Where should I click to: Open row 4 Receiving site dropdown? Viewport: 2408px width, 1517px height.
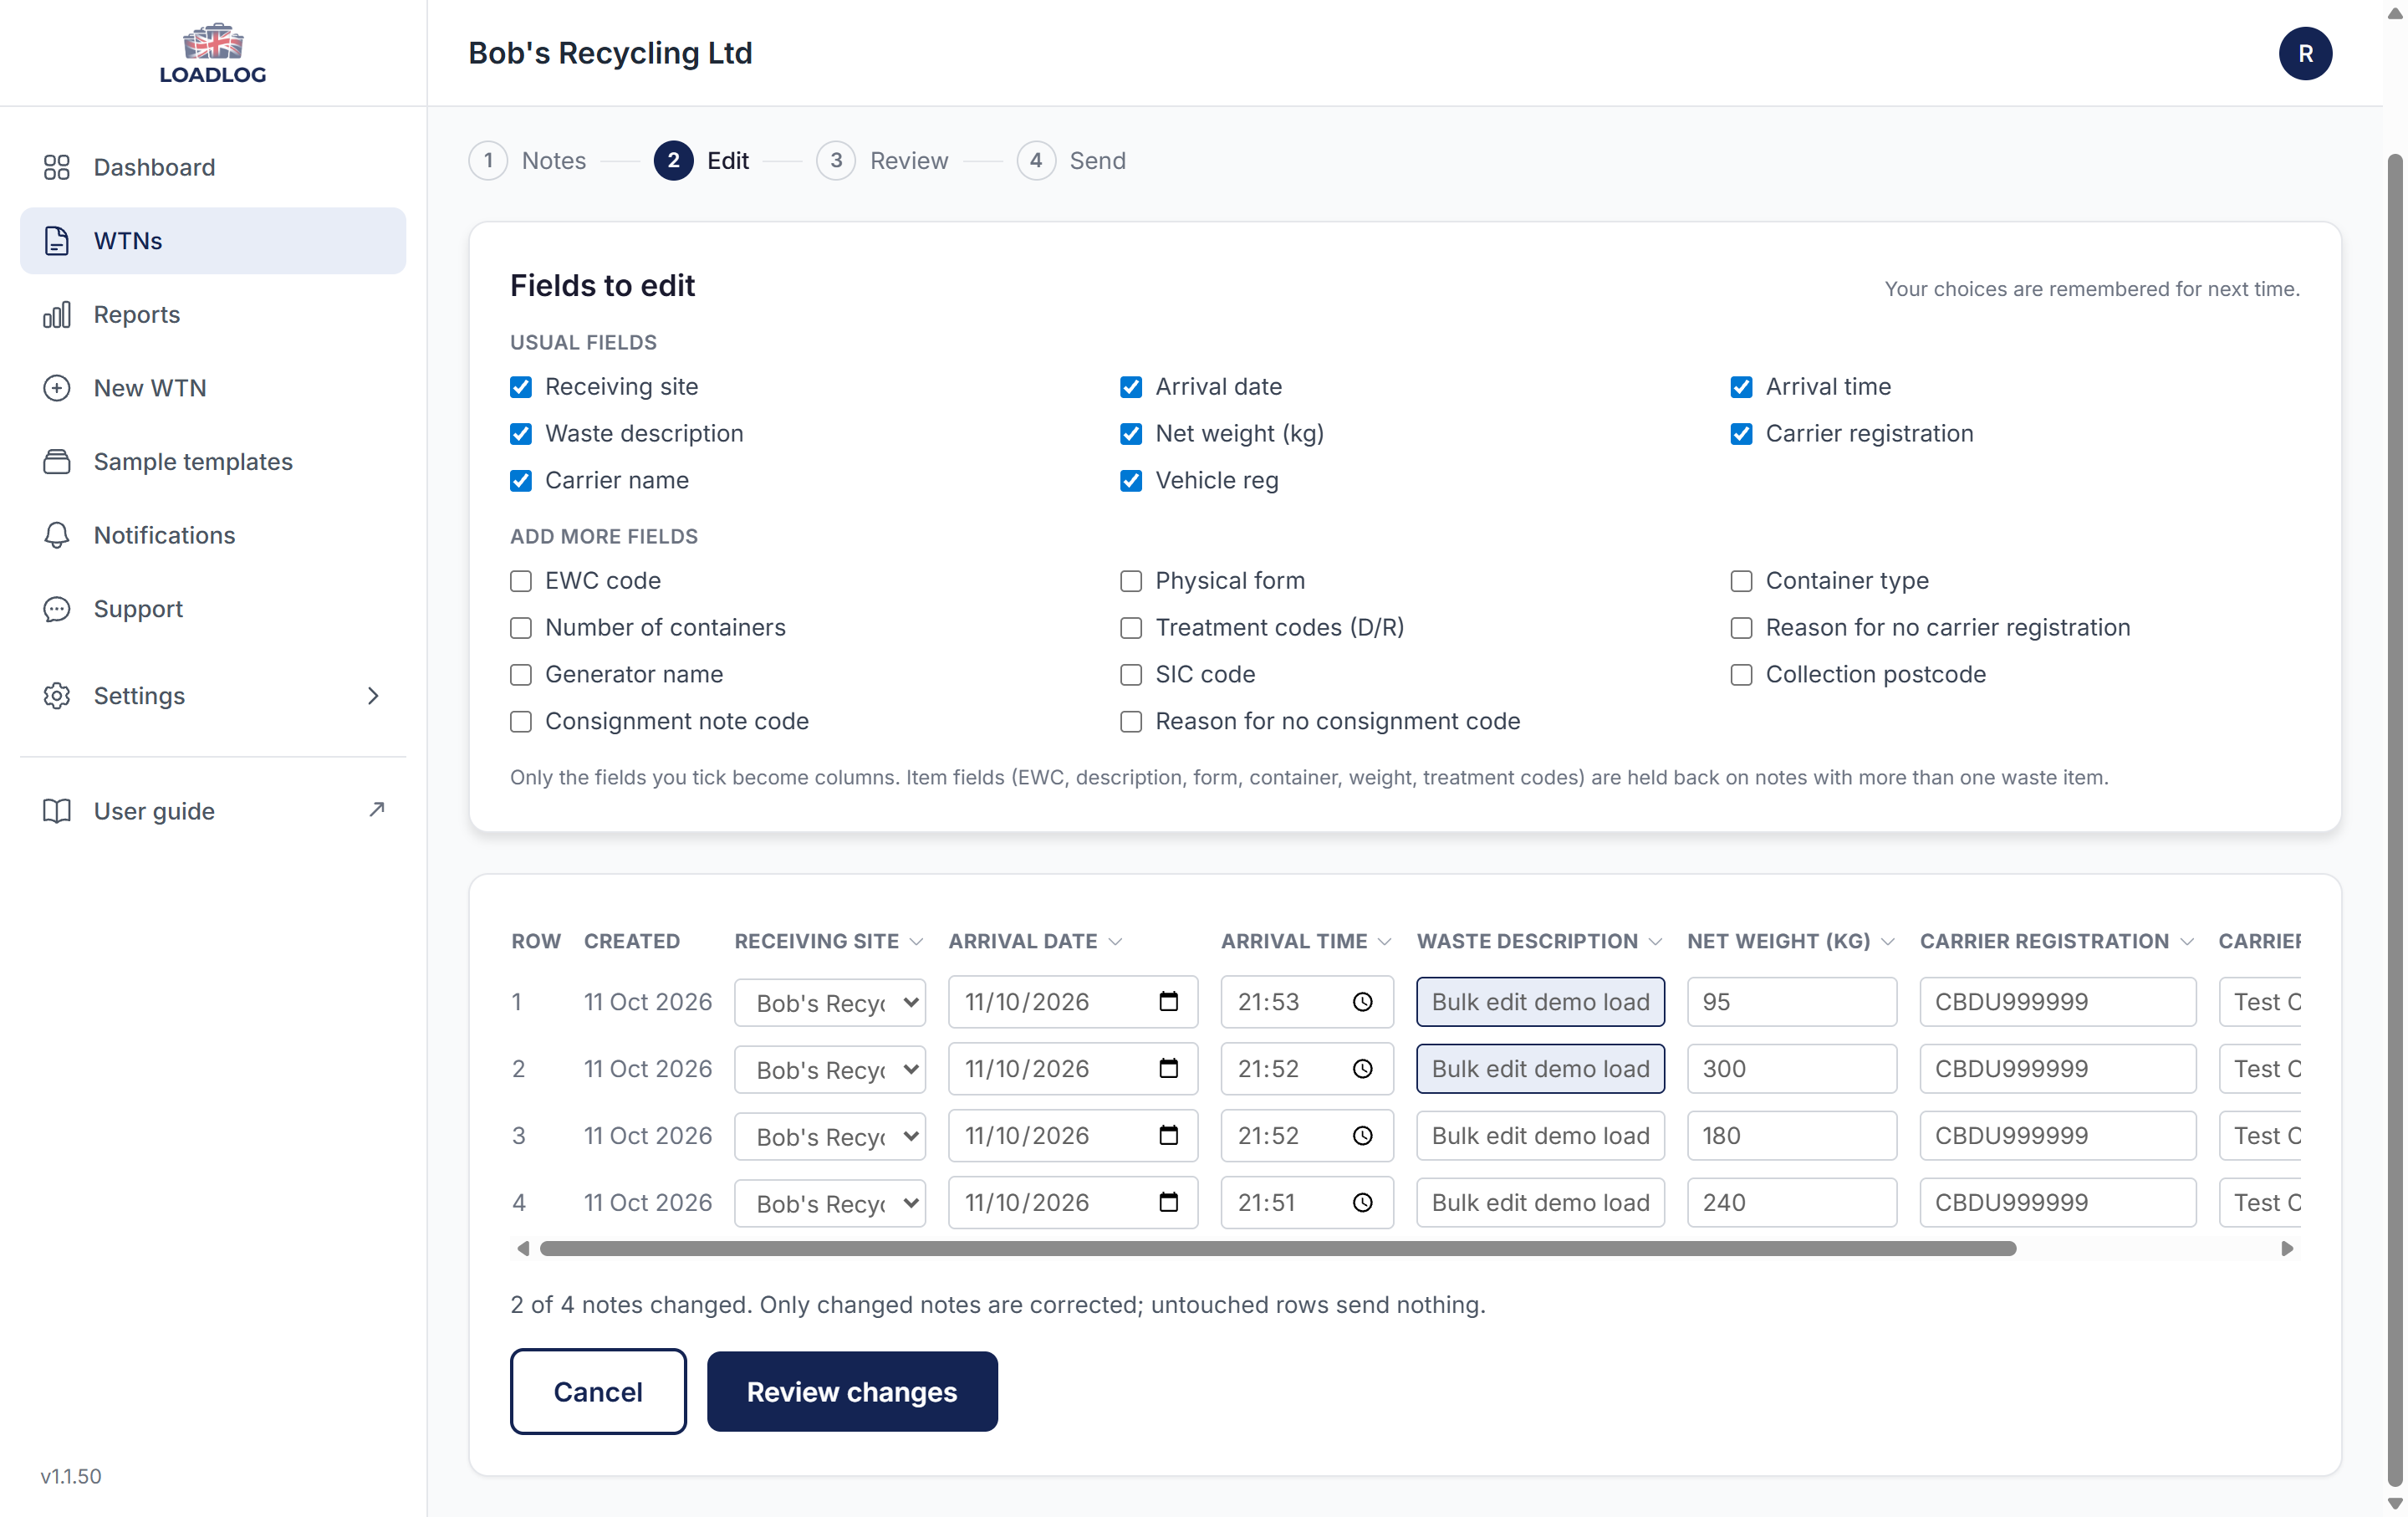point(830,1203)
